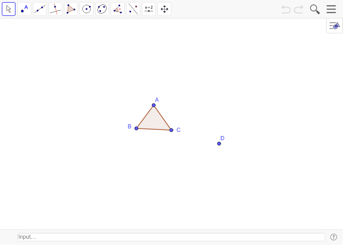Select the Line through two points tool
343x245 pixels.
[40, 9]
